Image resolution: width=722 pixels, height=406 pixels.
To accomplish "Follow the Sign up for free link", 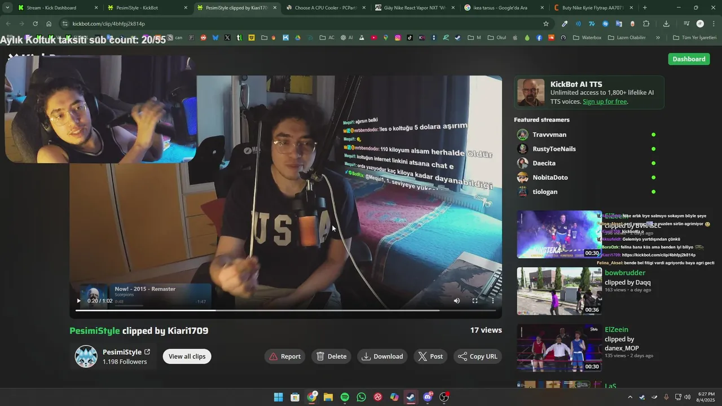I will pyautogui.click(x=605, y=101).
